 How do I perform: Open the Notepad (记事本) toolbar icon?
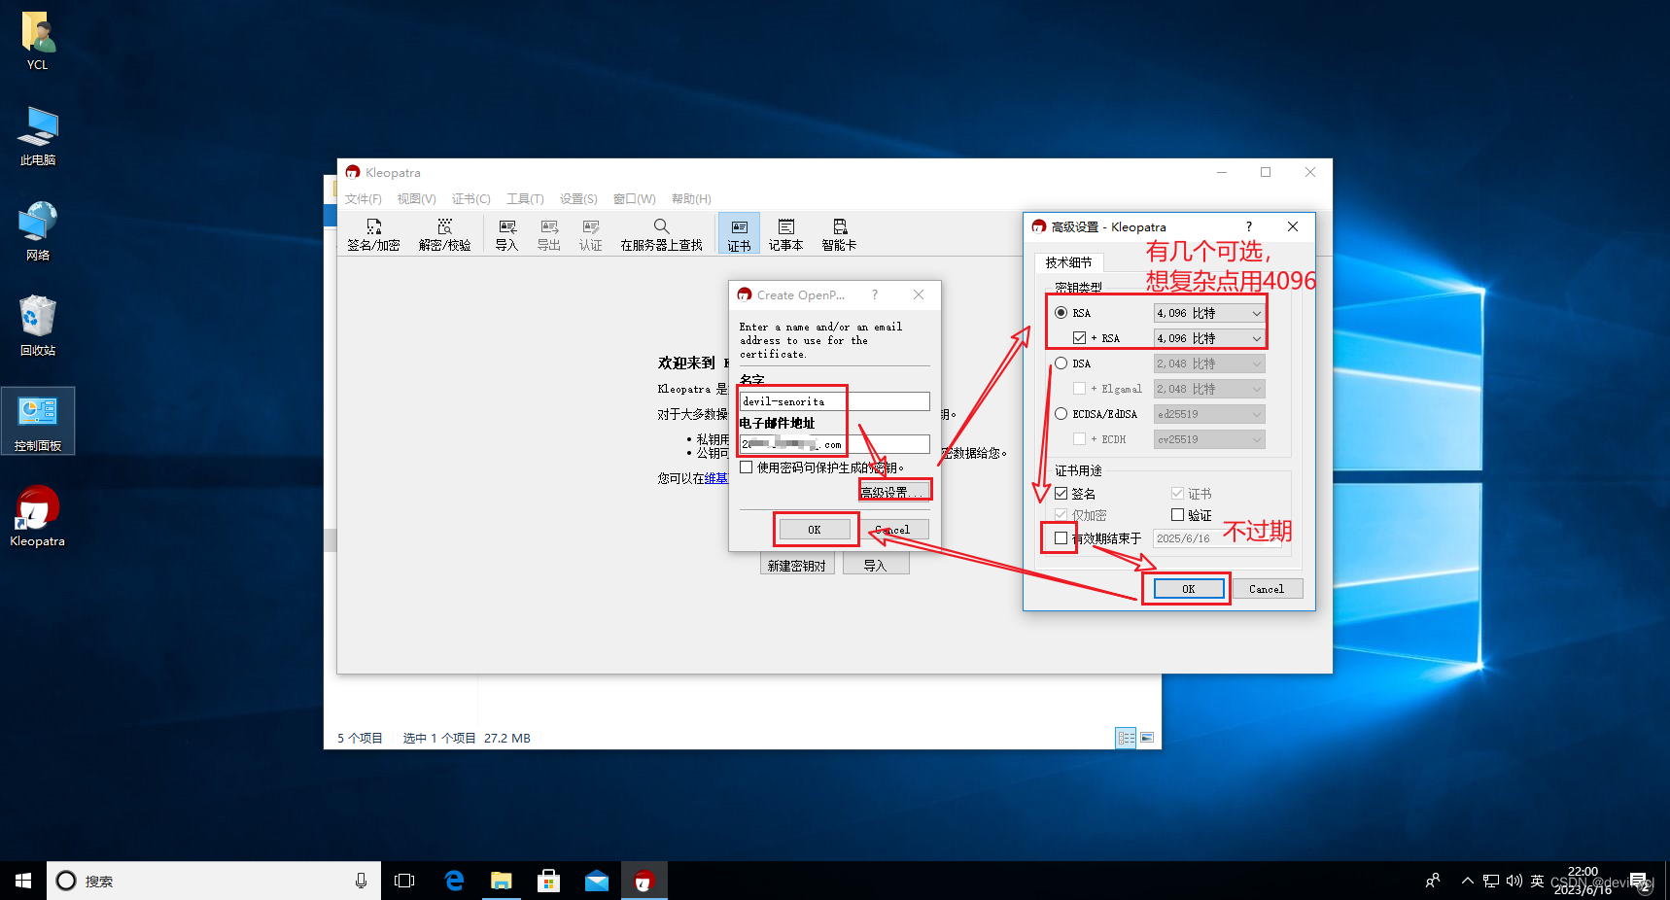point(785,235)
